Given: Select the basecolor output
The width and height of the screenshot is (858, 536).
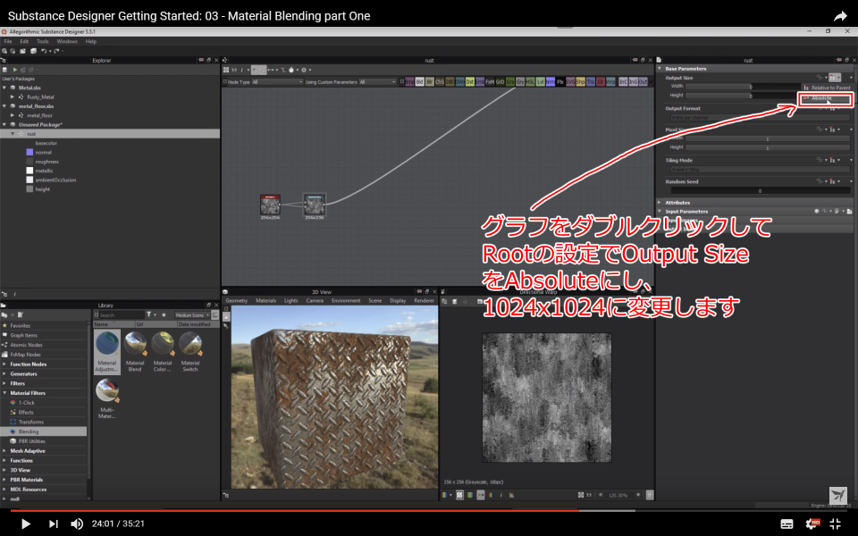Looking at the screenshot, I should click(46, 143).
